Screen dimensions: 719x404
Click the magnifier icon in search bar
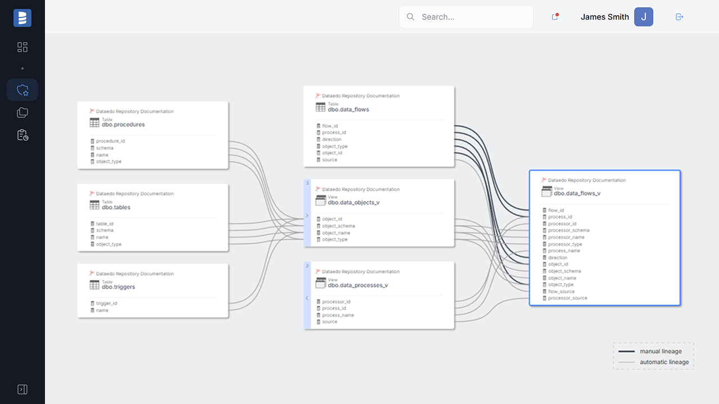click(x=410, y=17)
